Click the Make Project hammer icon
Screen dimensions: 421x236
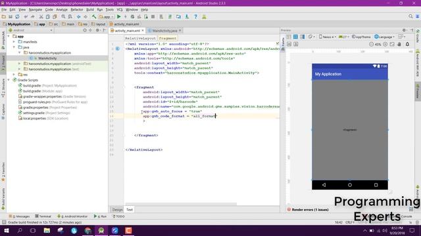(x=94, y=16)
